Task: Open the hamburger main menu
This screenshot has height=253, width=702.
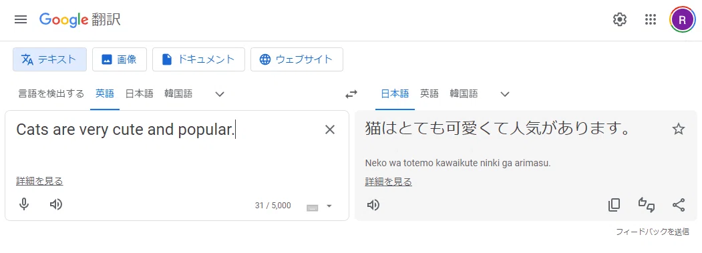Action: [21, 20]
